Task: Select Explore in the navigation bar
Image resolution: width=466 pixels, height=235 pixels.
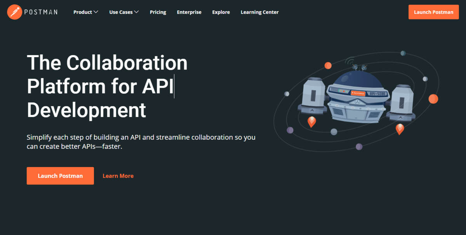Action: pyautogui.click(x=221, y=12)
